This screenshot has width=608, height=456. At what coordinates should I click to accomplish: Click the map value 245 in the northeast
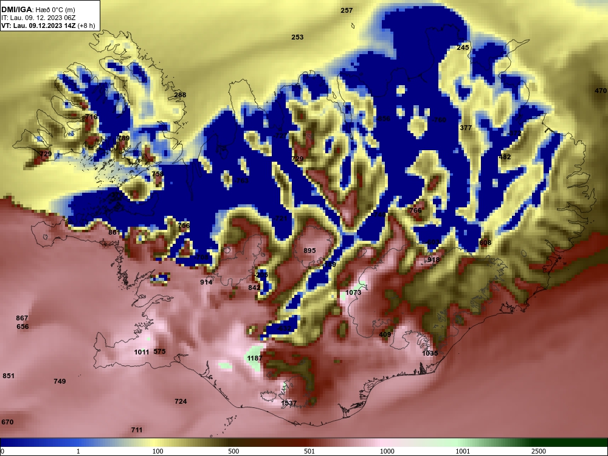[463, 47]
